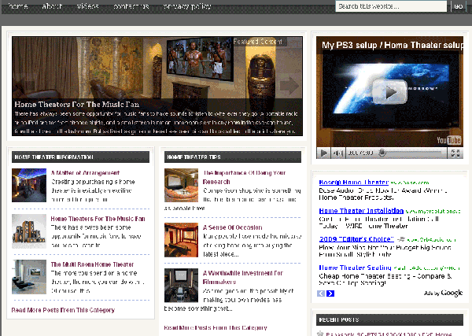The height and width of the screenshot is (336, 472).
Task: Click next ads arrow icon
Action: pyautogui.click(x=330, y=294)
